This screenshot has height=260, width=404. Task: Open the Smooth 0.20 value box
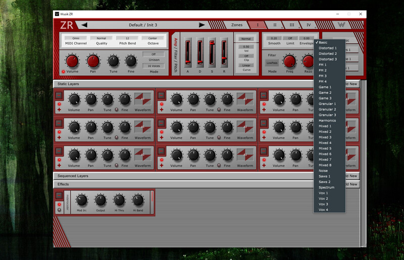tap(274, 38)
